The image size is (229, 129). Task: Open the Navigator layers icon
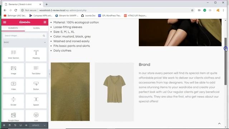pyautogui.click(x=10, y=125)
